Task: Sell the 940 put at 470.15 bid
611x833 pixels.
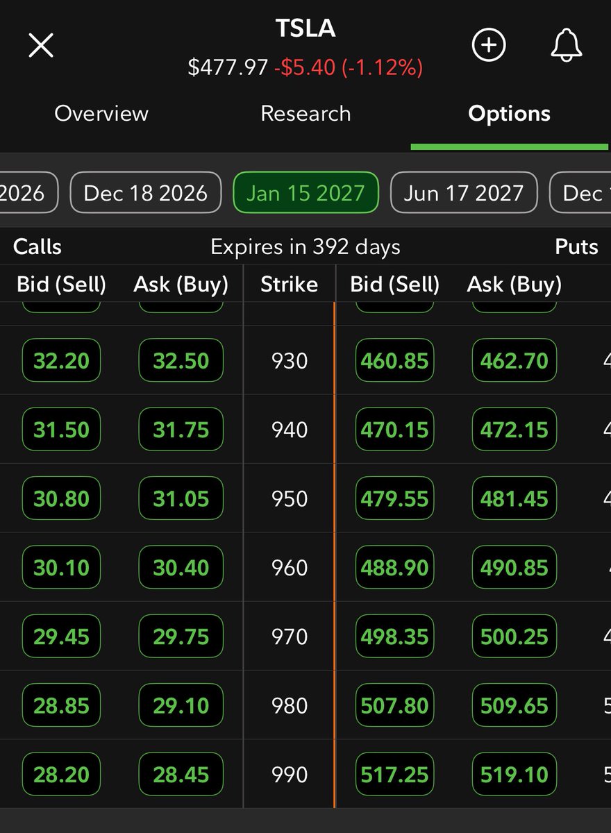Action: click(394, 429)
